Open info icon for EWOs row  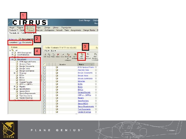coord(96,90)
